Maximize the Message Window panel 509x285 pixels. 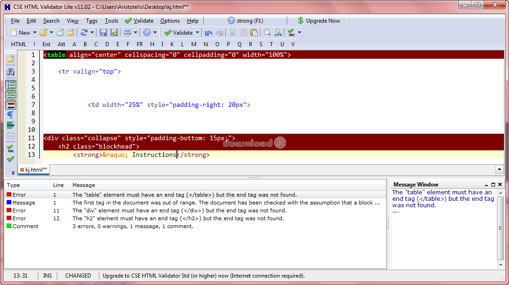coord(493,185)
